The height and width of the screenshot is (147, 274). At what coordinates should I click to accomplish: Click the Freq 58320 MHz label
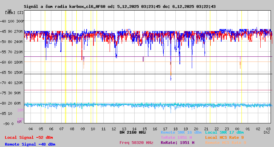(x=136, y=143)
